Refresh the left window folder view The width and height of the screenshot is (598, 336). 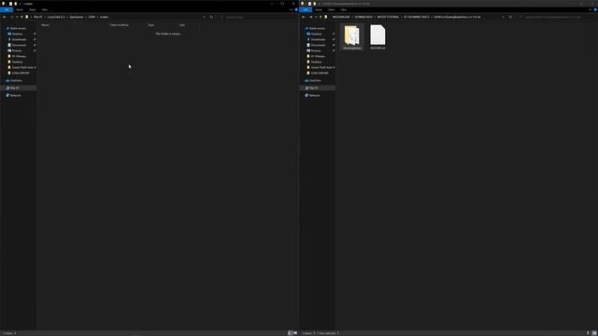pos(212,17)
